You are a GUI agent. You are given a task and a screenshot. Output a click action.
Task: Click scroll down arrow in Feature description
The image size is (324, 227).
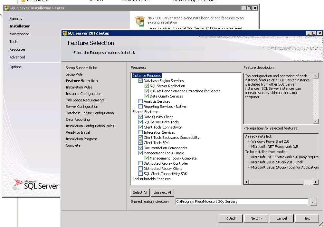(x=316, y=121)
